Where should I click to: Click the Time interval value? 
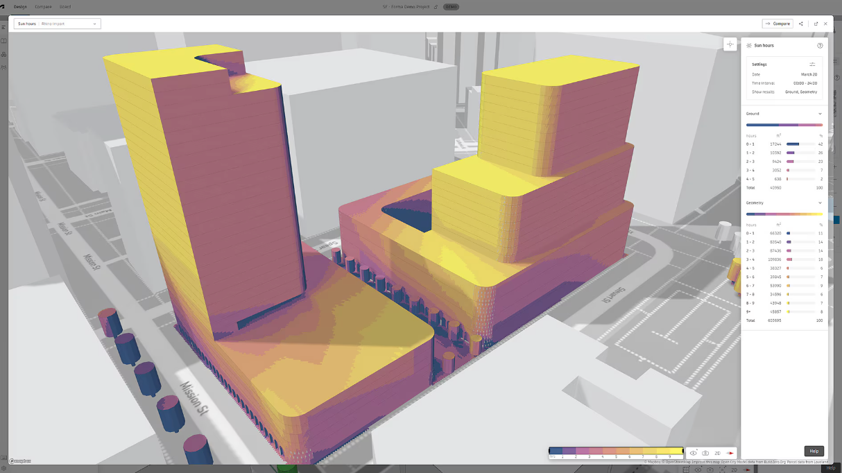(x=805, y=83)
